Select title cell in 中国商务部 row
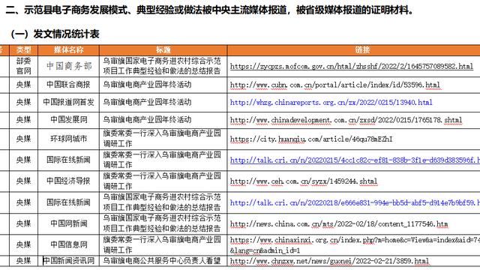The width and height of the screenshot is (480, 270). tap(163, 66)
